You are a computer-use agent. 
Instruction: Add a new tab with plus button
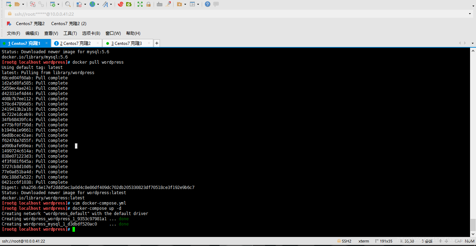[x=157, y=43]
